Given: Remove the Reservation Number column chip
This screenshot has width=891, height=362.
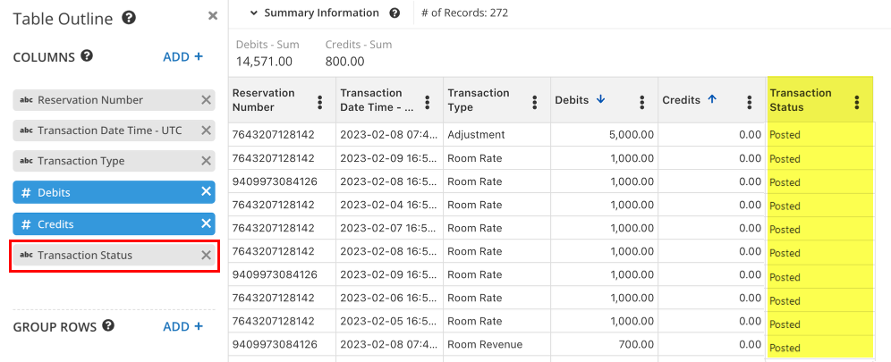Looking at the screenshot, I should tap(206, 100).
